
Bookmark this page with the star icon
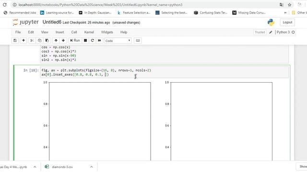[x=290, y=5]
